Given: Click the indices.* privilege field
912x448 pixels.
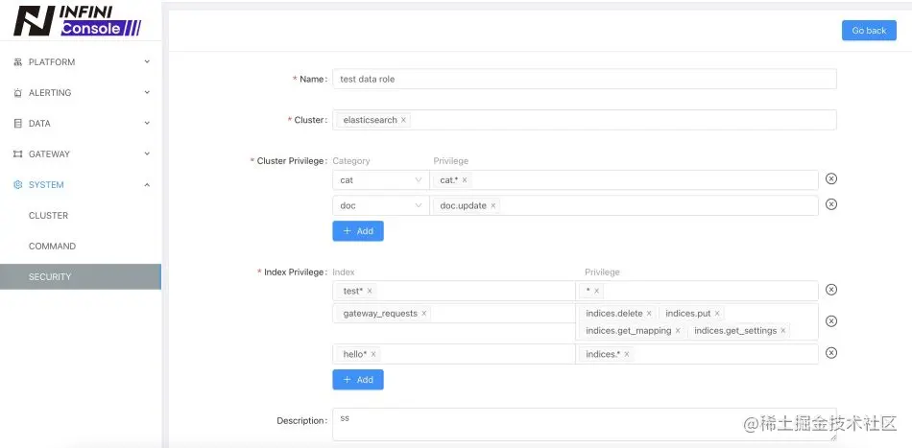Looking at the screenshot, I should 697,354.
